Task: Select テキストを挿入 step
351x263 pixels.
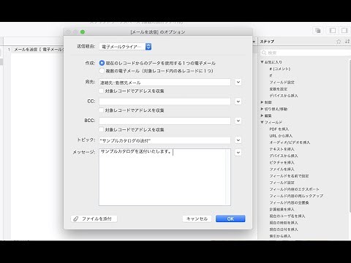Action: (282, 149)
